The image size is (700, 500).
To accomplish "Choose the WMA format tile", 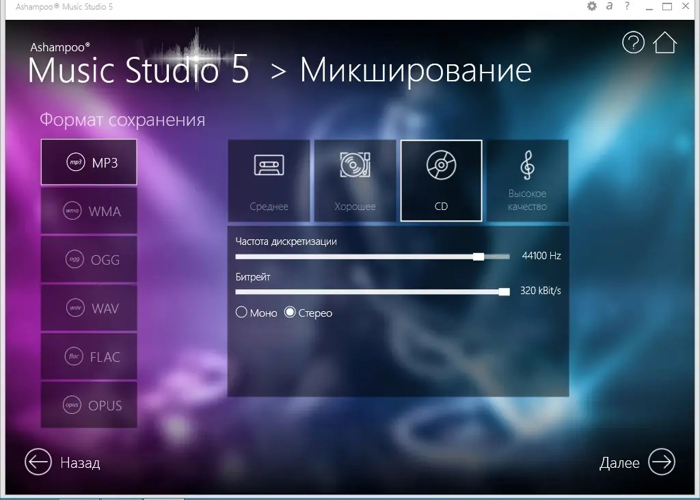I will pos(89,211).
